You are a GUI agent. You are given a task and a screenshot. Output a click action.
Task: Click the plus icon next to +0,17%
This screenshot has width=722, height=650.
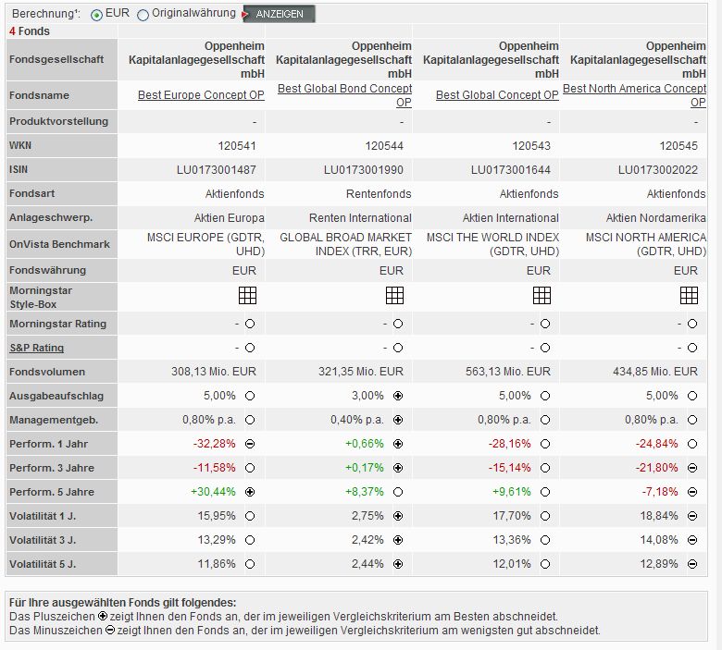click(x=398, y=468)
